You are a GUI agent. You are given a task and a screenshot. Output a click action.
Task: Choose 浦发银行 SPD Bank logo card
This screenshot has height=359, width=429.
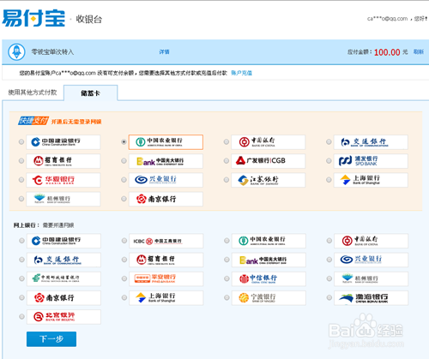click(371, 161)
